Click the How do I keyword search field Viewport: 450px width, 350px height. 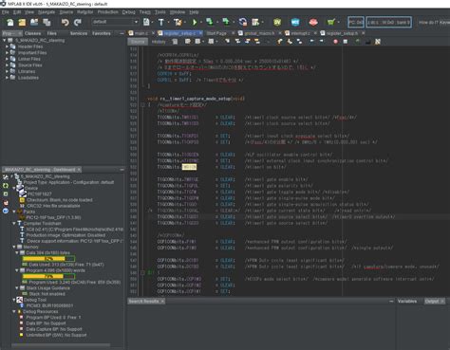[x=434, y=22]
